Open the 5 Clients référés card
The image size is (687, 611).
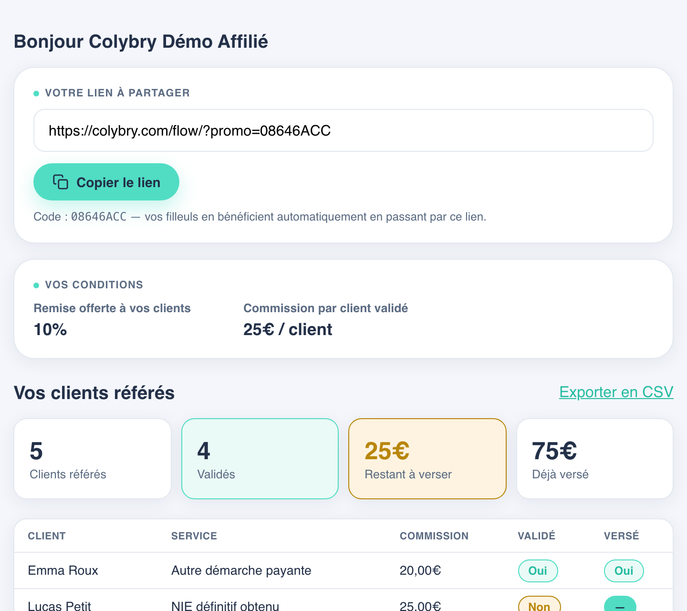(x=93, y=459)
